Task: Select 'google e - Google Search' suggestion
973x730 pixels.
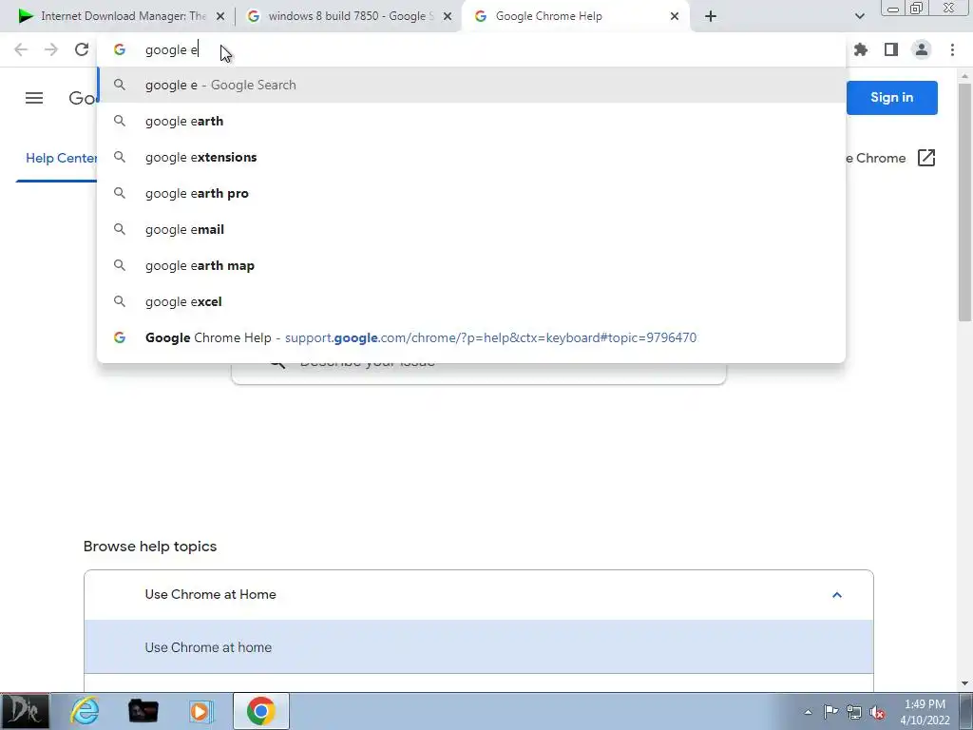Action: (471, 85)
